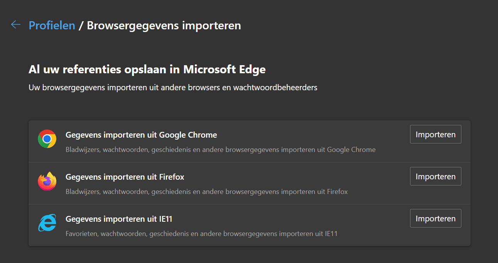This screenshot has width=498, height=263.
Task: Click the Internet Explorer logo icon
Action: pyautogui.click(x=47, y=223)
